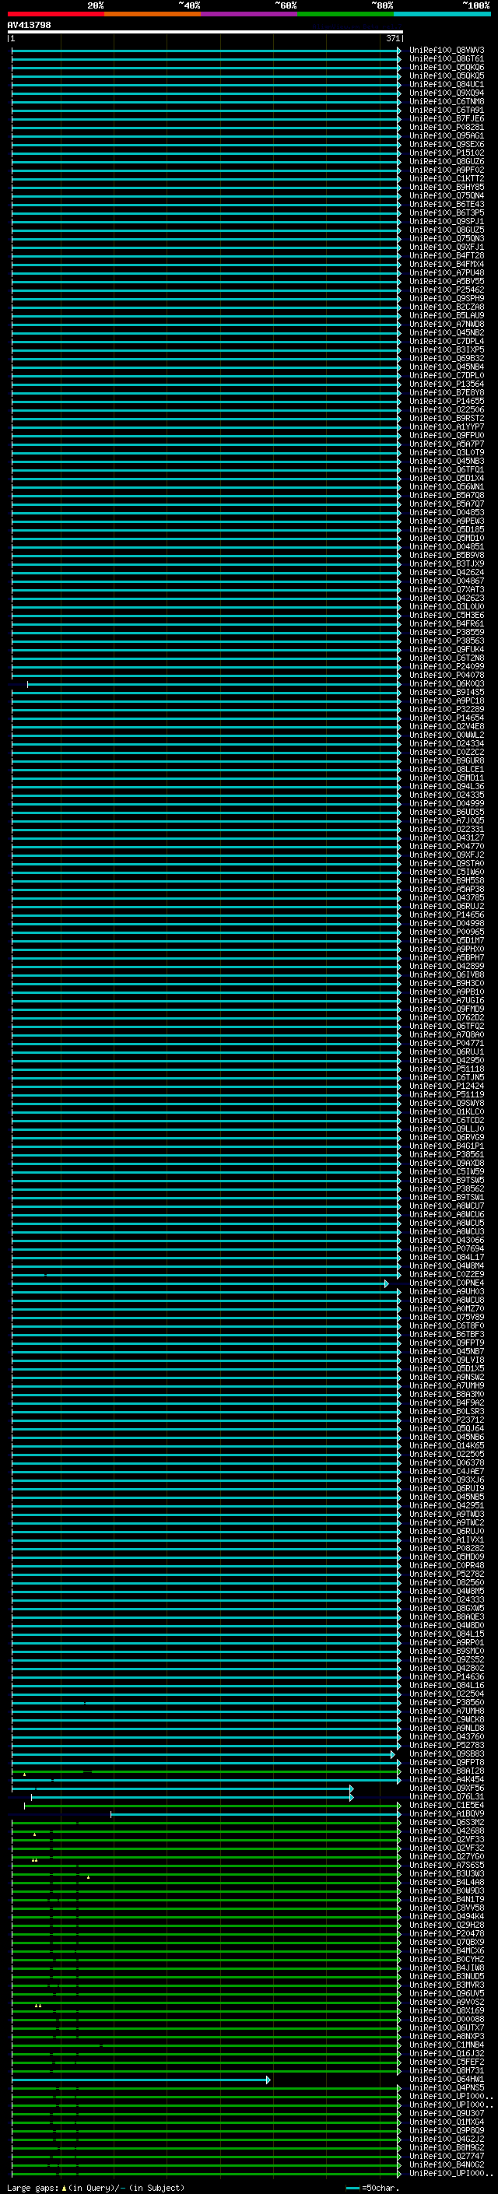Click hit label UniRef100_C6TA91

[447, 110]
